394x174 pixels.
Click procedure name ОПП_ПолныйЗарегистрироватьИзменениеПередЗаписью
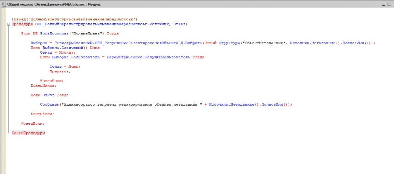coord(91,24)
